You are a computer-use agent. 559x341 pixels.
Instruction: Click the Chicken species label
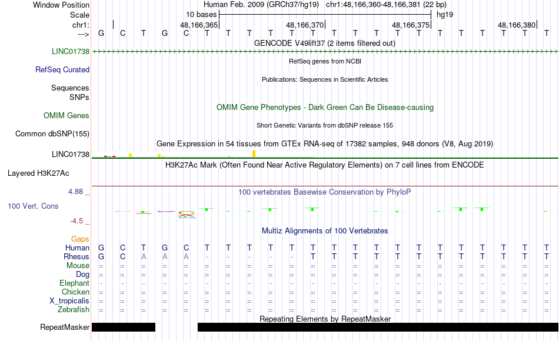[75, 292]
